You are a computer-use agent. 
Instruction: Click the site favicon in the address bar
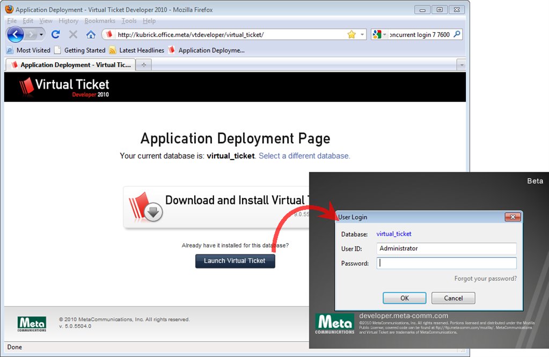pyautogui.click(x=109, y=34)
